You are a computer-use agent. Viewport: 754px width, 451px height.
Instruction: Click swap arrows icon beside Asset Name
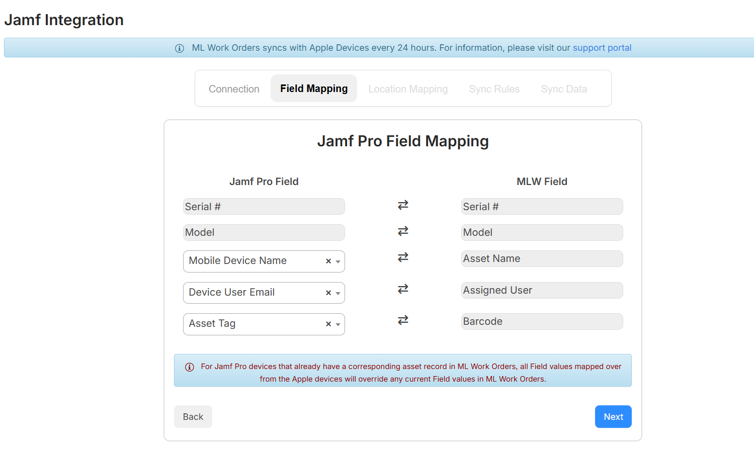coord(403,257)
